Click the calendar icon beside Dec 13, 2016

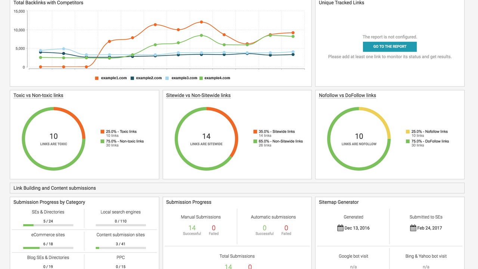(x=340, y=228)
